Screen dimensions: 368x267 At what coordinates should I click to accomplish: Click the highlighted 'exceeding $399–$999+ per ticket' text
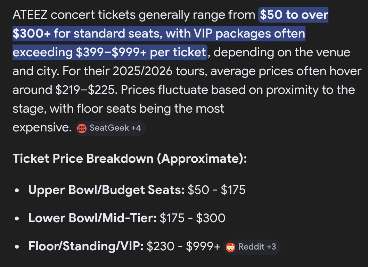coord(109,52)
